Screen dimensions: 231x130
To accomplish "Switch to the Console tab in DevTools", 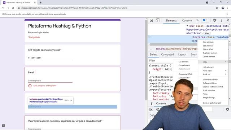I will pos(187,21).
